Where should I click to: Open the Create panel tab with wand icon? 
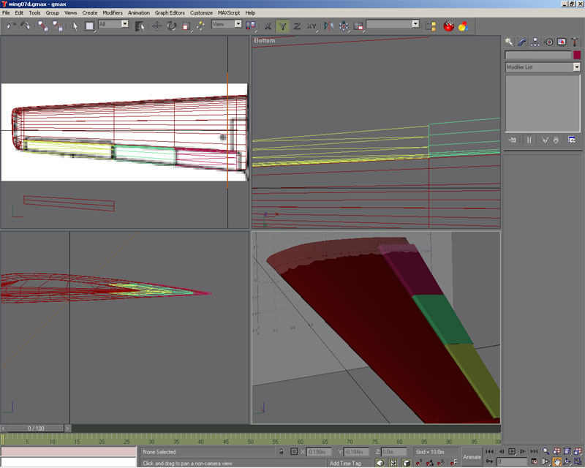tap(510, 42)
